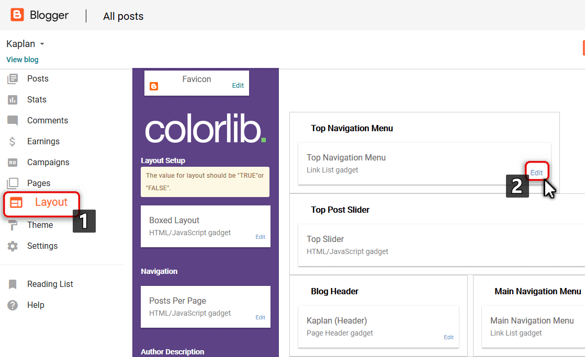Image resolution: width=585 pixels, height=357 pixels.
Task: Edit the Kaplan Header gadget
Action: [448, 337]
